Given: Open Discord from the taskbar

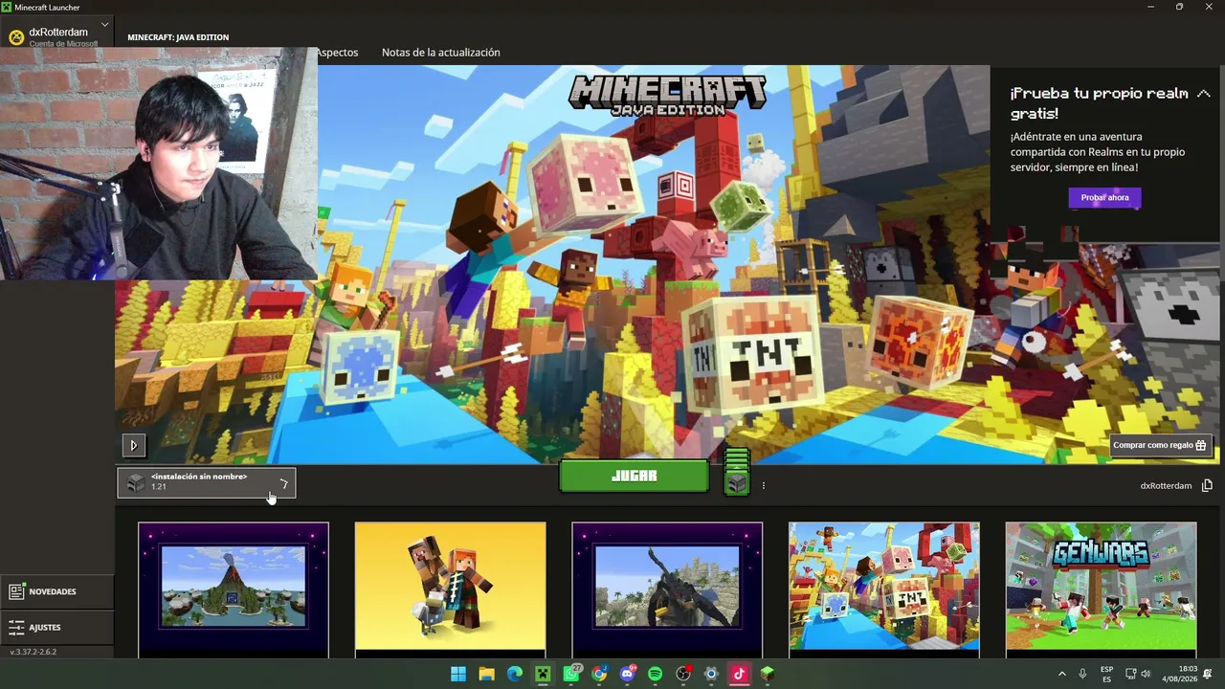Looking at the screenshot, I should tap(628, 674).
